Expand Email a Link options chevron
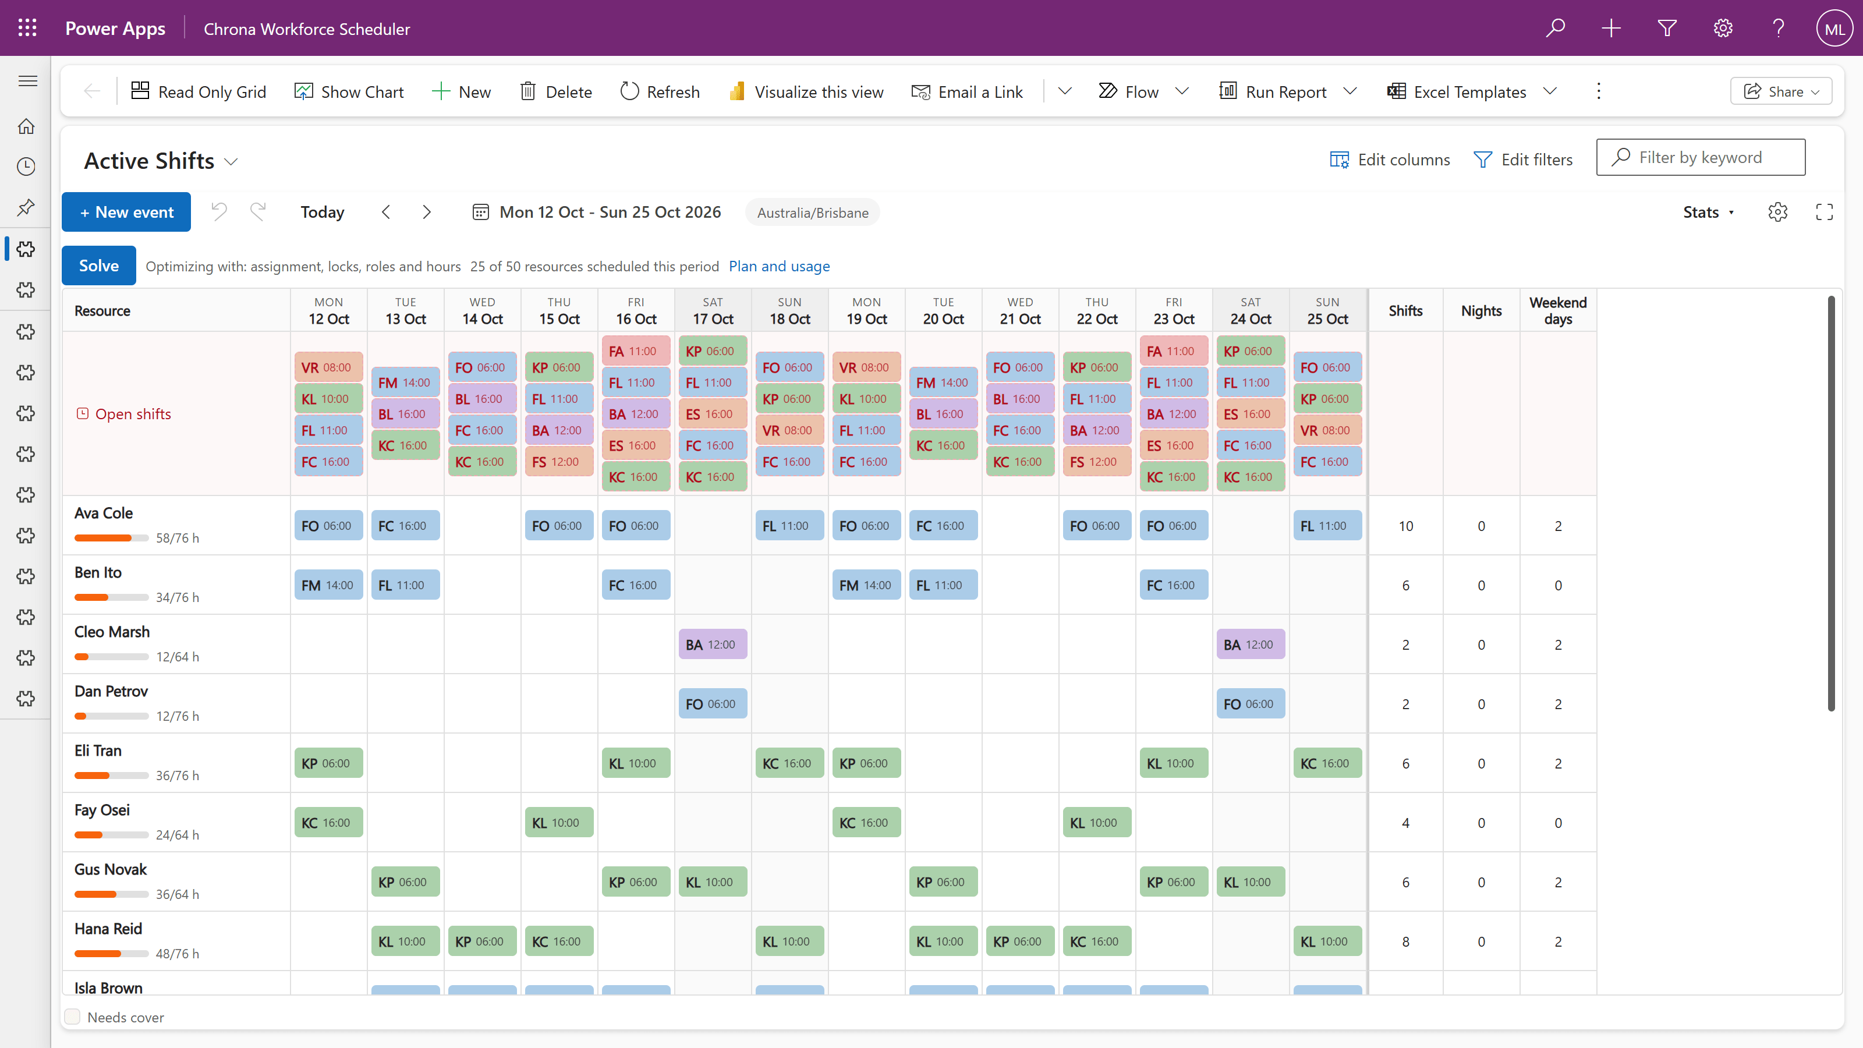 pos(1065,91)
